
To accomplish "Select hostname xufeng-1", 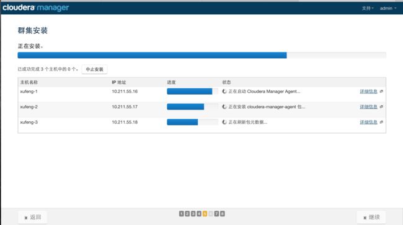I will point(29,91).
